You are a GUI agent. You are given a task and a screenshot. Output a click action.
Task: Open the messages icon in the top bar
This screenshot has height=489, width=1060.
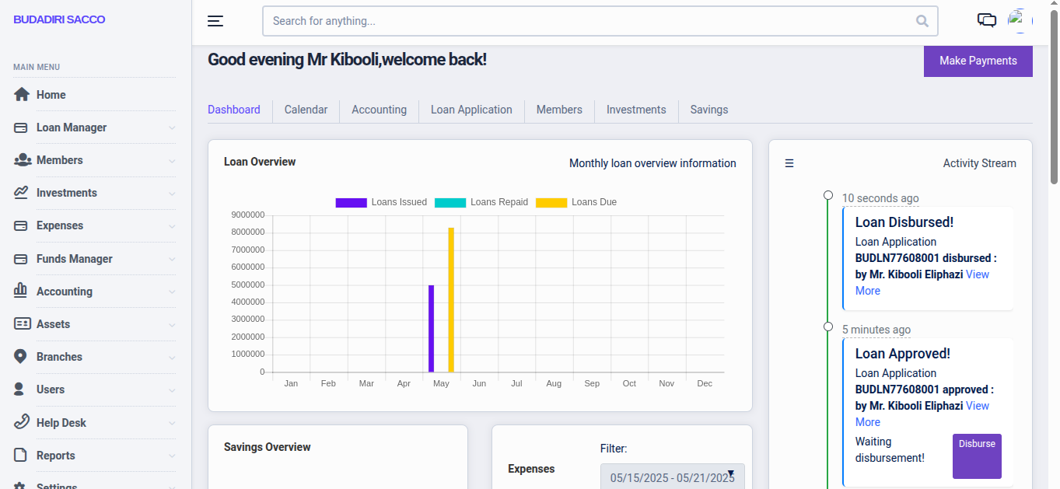point(986,20)
